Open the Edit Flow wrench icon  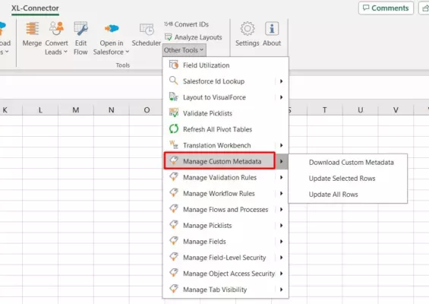pos(80,28)
